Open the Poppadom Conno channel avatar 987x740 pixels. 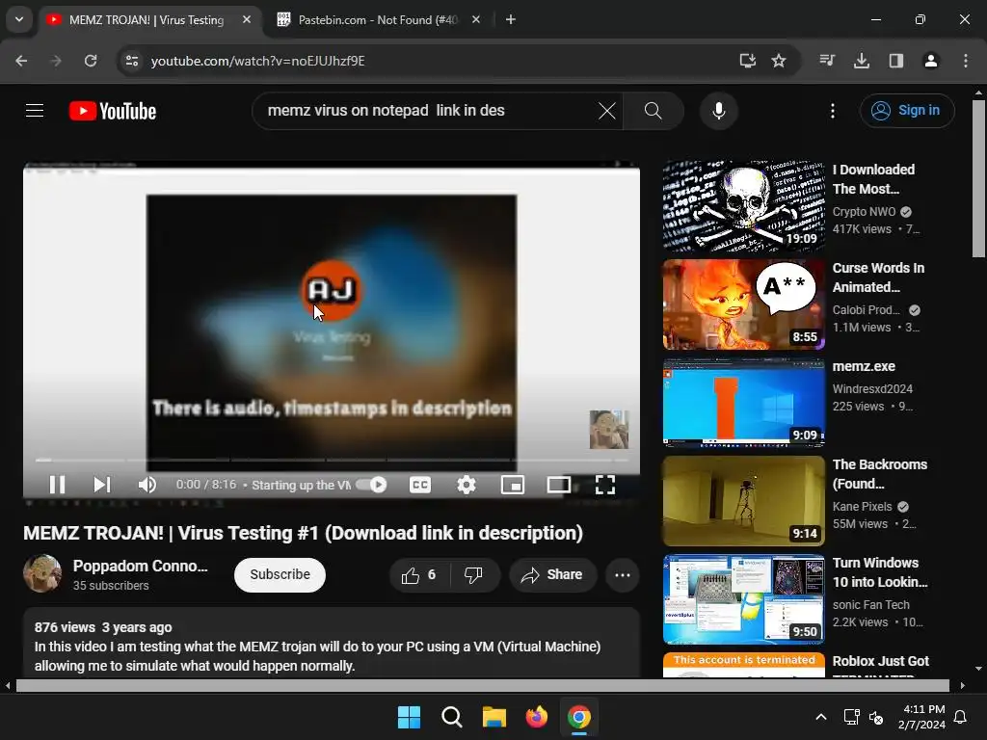point(42,574)
